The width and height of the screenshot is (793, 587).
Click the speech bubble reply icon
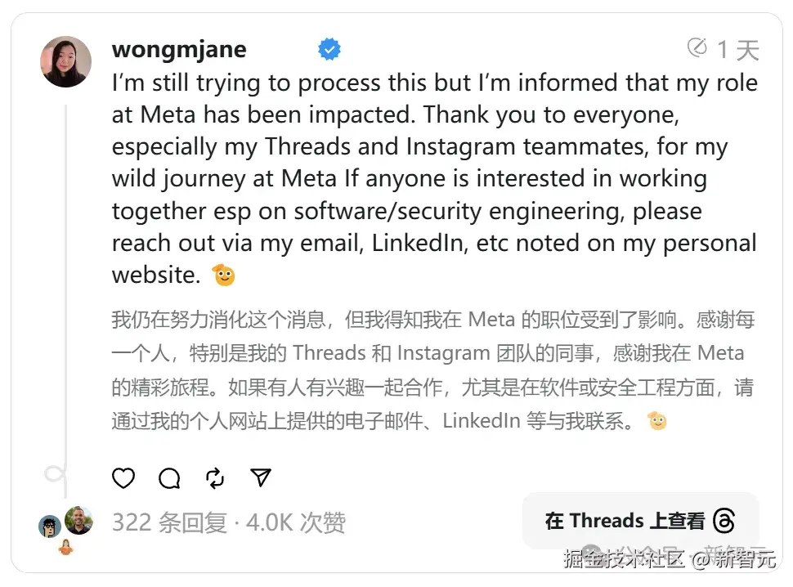point(169,478)
